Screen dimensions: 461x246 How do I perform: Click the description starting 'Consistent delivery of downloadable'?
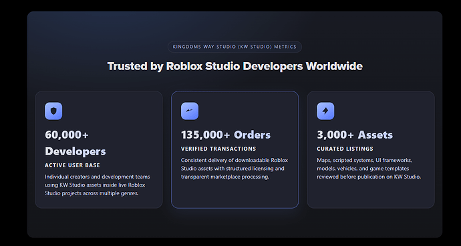[x=235, y=169]
